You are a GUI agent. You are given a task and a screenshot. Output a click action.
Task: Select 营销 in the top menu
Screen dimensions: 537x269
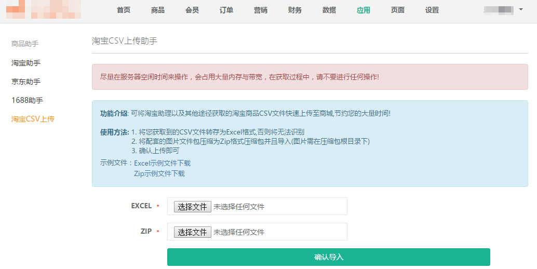coord(261,10)
